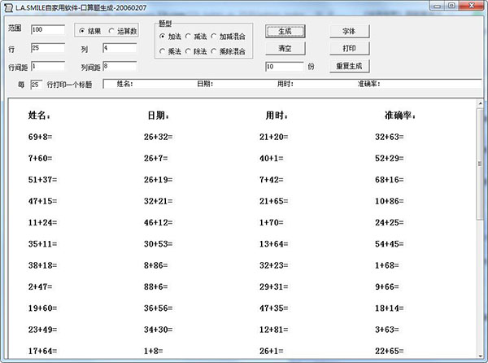Viewport: 488px width, 363px height.
Task: Click the problem 23+49=
Action: (x=42, y=330)
